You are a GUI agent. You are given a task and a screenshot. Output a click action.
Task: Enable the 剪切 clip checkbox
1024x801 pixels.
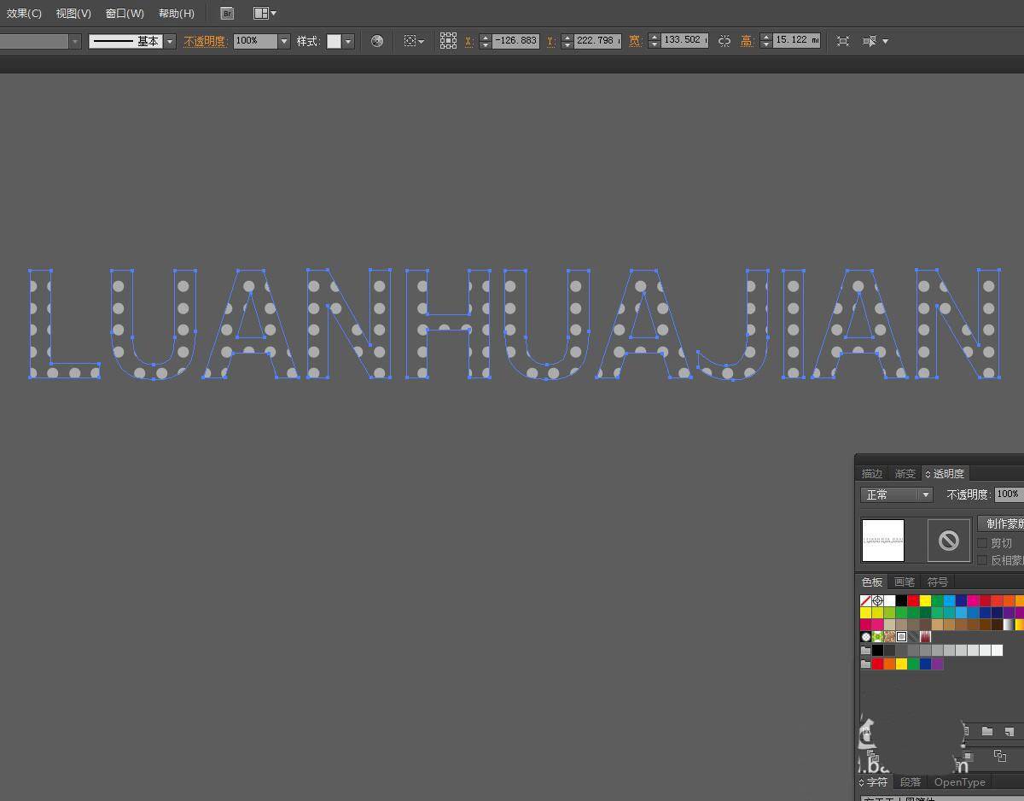tap(982, 543)
